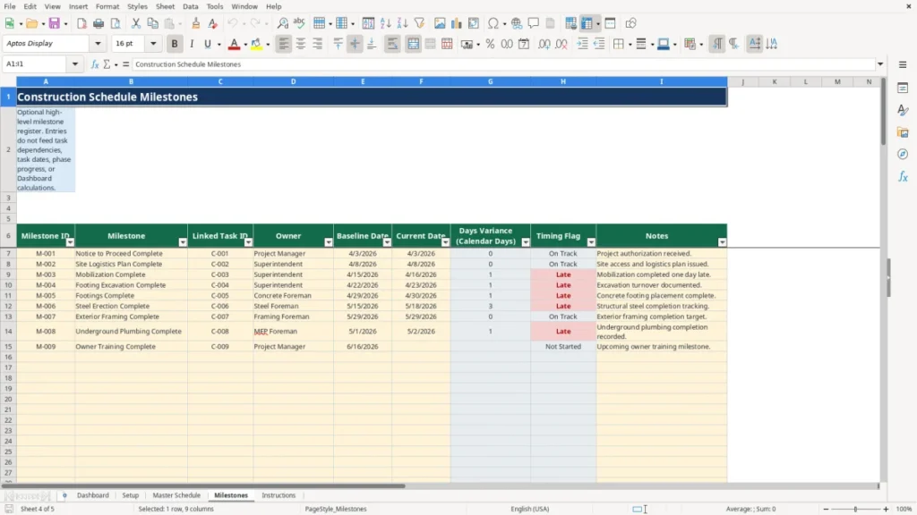Expand the formula bar
The image size is (917, 515).
pyautogui.click(x=880, y=64)
